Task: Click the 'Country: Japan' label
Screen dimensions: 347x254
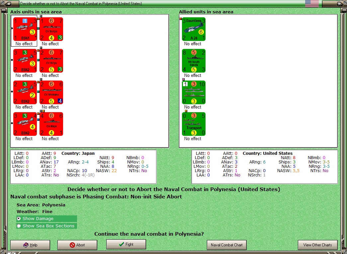Action: pos(78,153)
